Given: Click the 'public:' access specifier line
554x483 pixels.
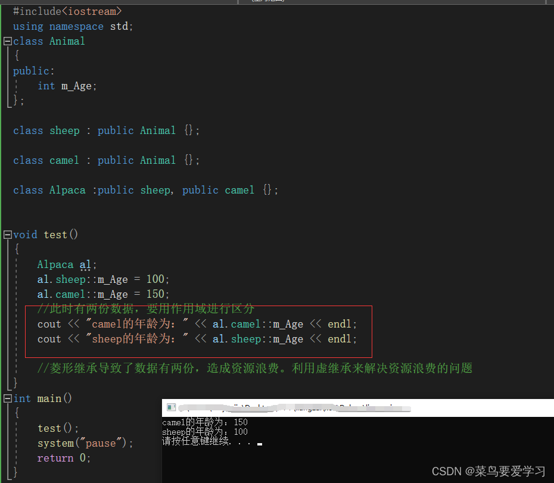Looking at the screenshot, I should 33,71.
